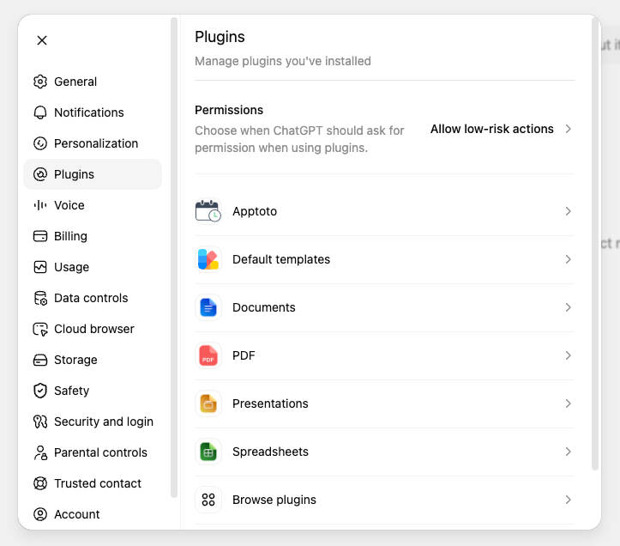Click the Trusted contact lifebuoy icon
620x546 pixels.
(x=40, y=483)
